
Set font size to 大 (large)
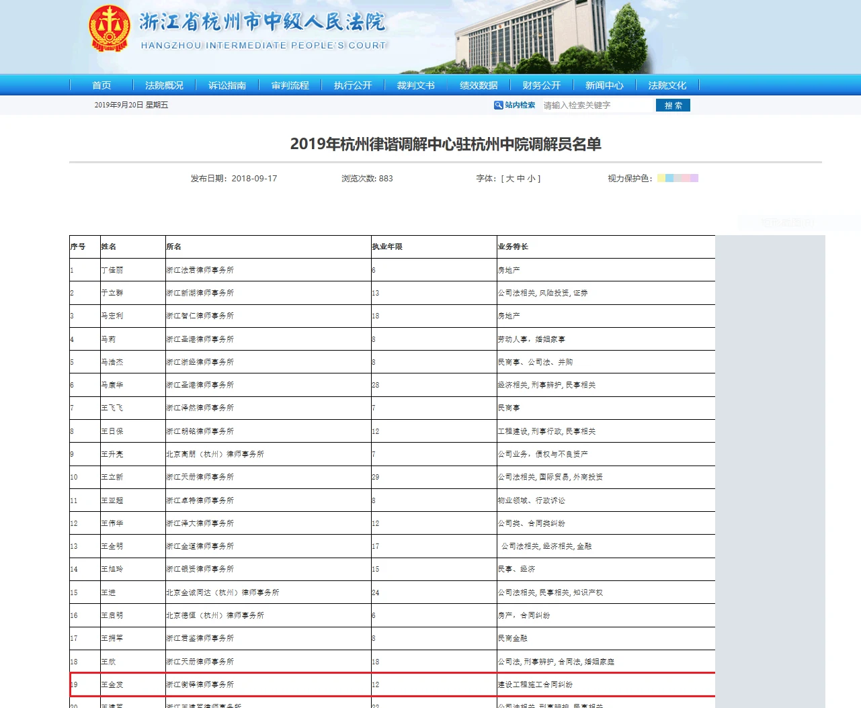pyautogui.click(x=509, y=179)
